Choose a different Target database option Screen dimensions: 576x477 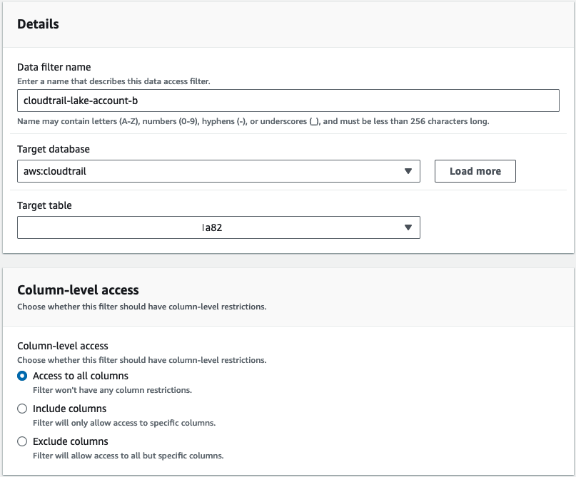pos(409,171)
